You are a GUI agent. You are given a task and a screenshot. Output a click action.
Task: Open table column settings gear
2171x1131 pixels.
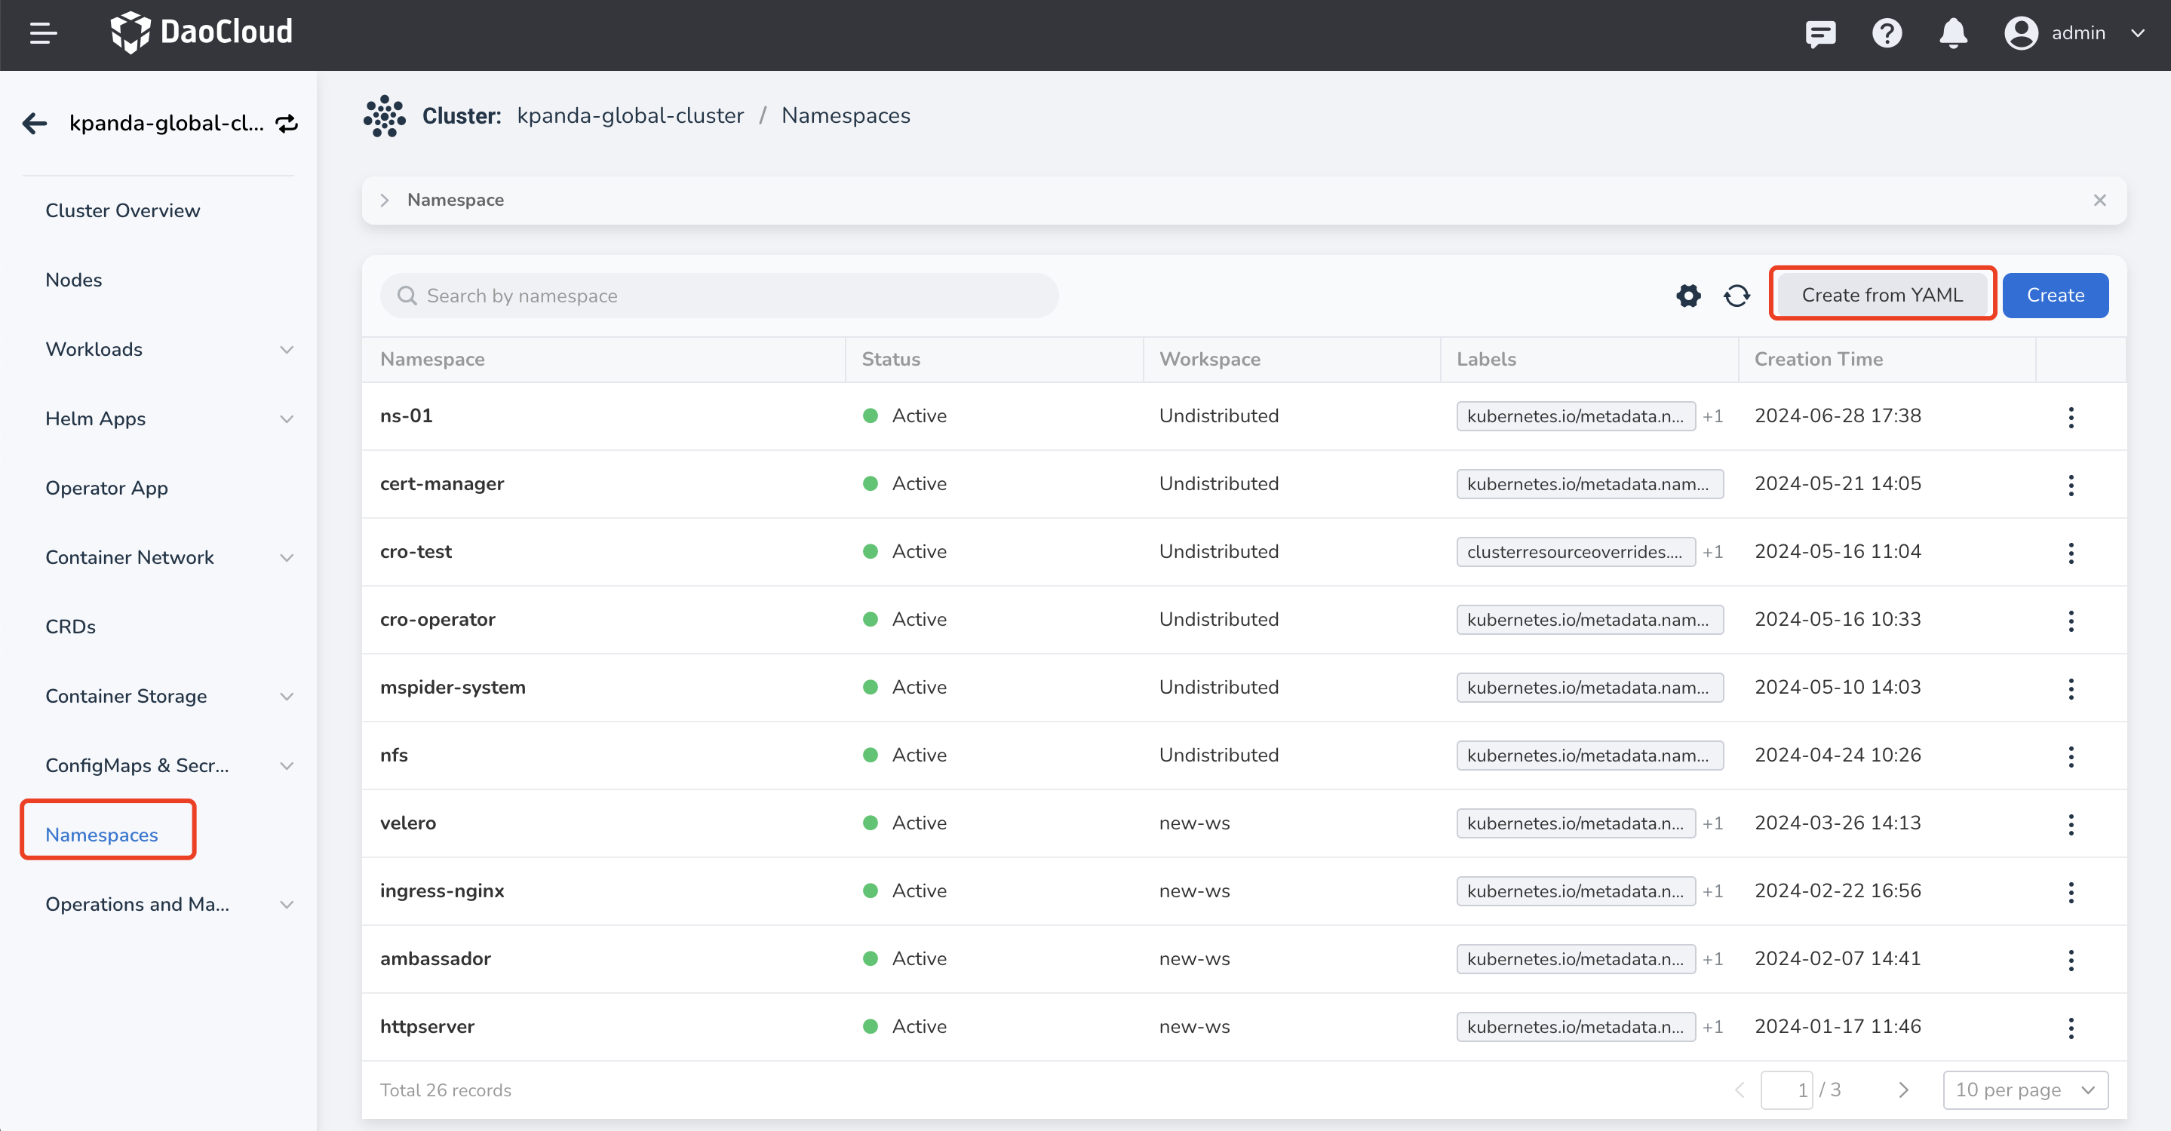[x=1688, y=296]
